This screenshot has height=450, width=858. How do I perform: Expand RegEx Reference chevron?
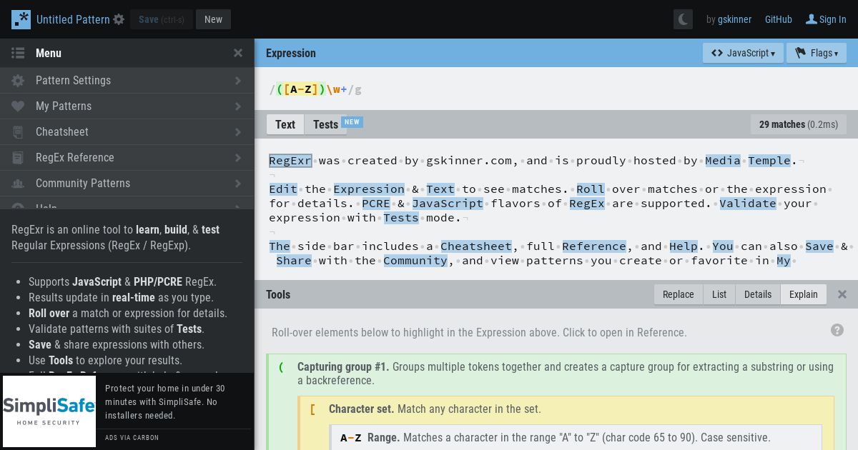point(238,158)
